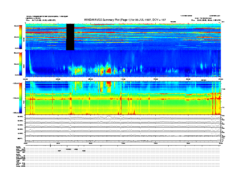The width and height of the screenshot is (238, 184).
Task: Click the 04:00 tick label under RAD1 spectrogram
Action: pyautogui.click(x=58, y=79)
